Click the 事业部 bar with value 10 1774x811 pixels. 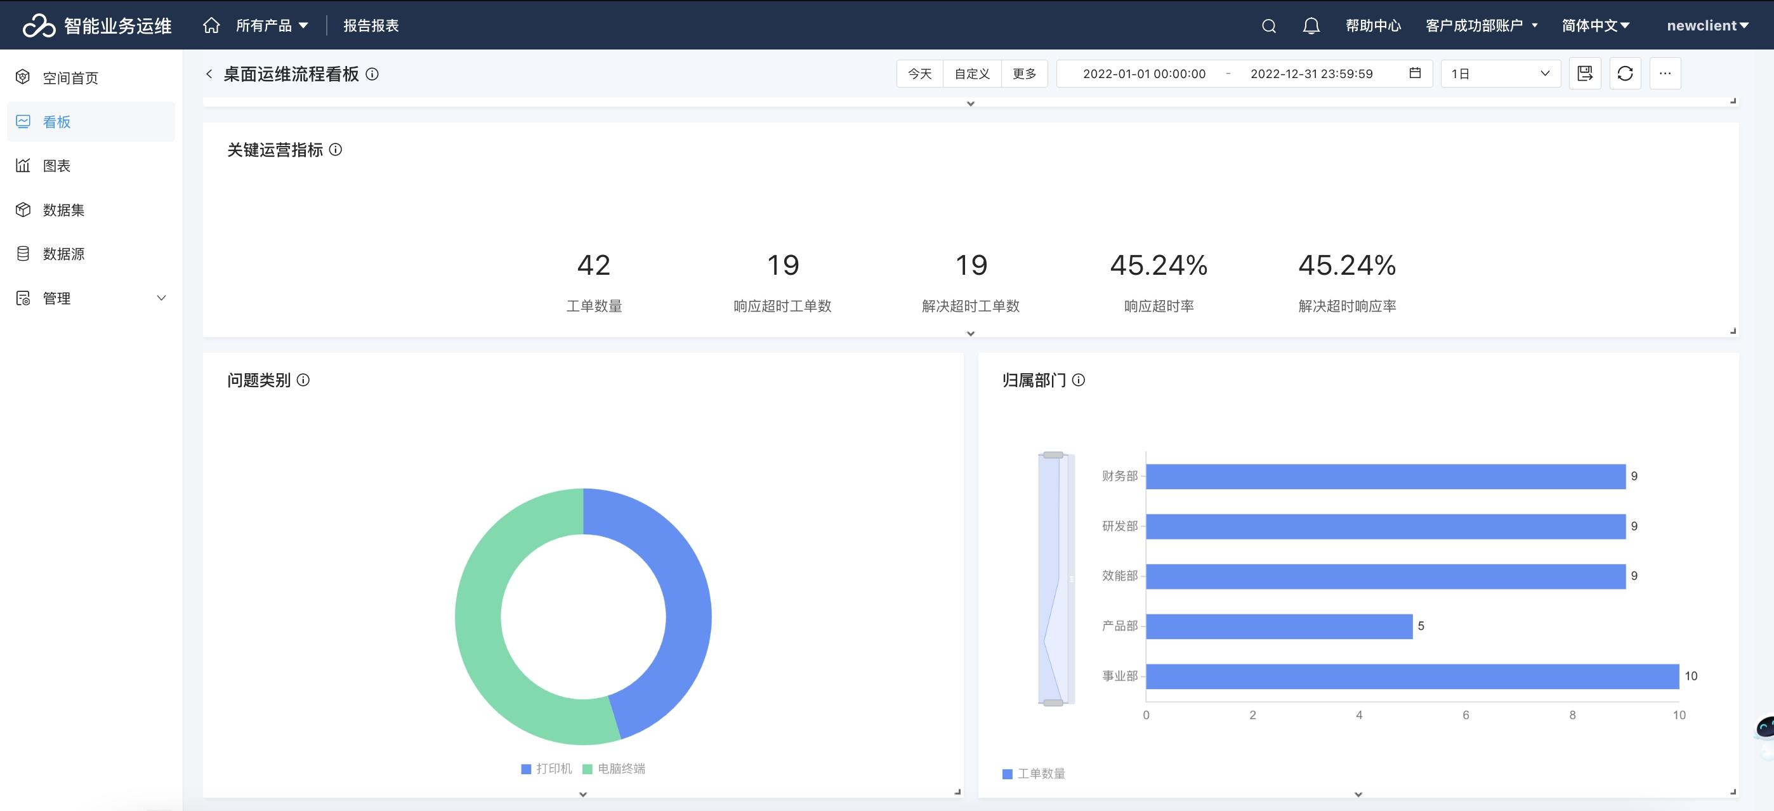1412,676
